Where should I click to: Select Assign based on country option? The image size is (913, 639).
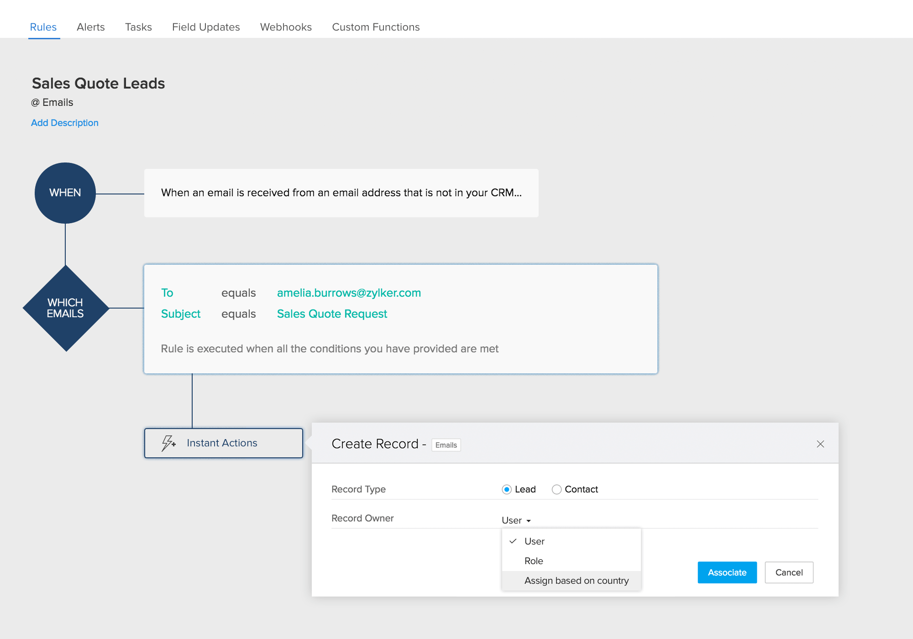(x=577, y=581)
